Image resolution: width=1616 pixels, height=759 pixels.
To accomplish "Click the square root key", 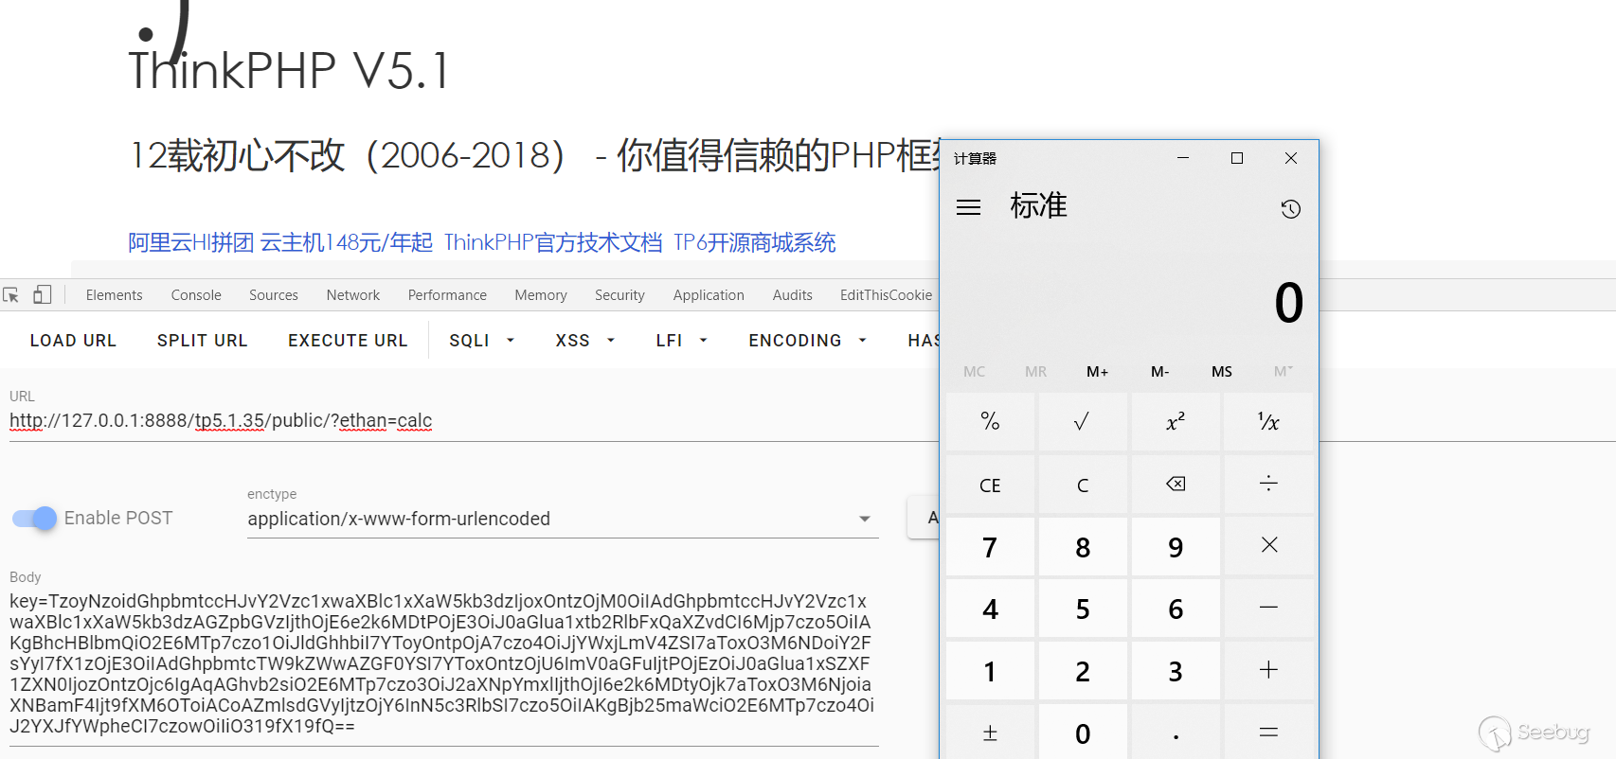I will [x=1082, y=421].
